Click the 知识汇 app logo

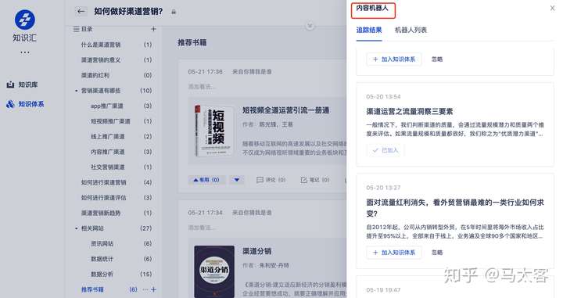click(x=25, y=20)
